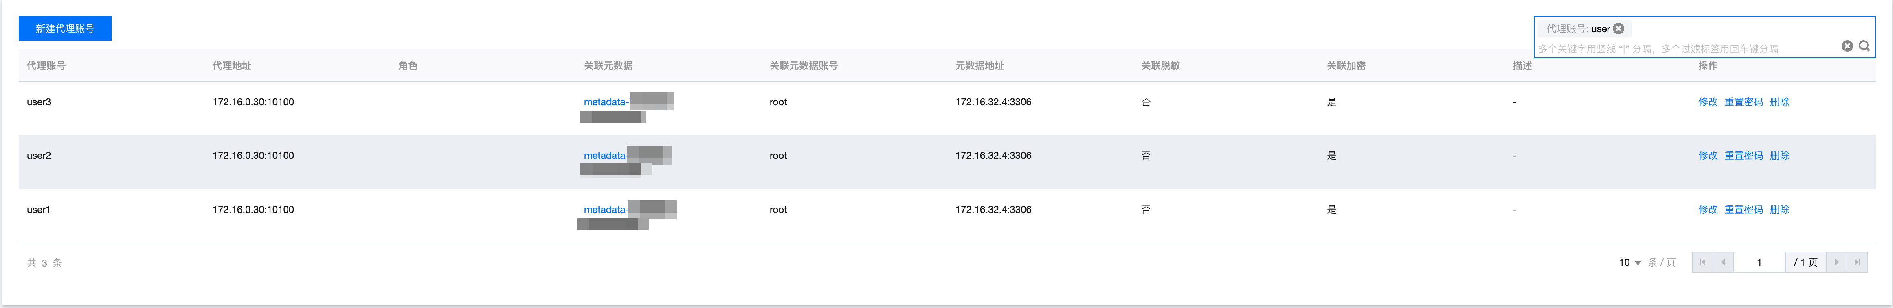Click 重置密码 for user1

click(x=1744, y=210)
